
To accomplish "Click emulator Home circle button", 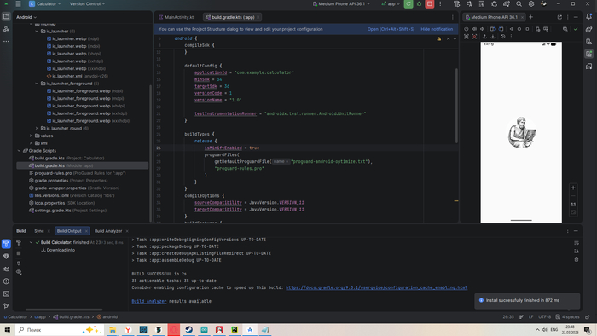I will click(x=519, y=29).
